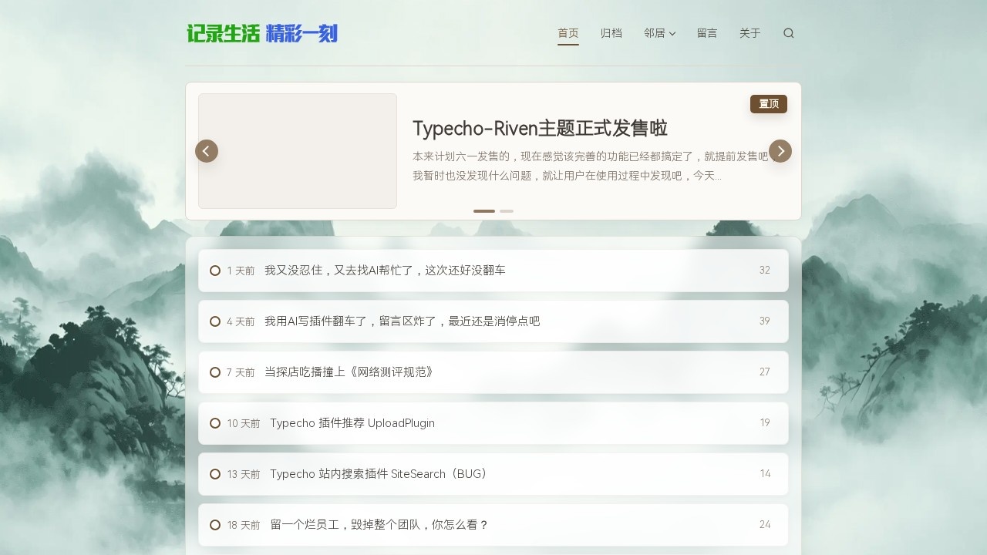Expand the 邻居 dropdown menu

[x=660, y=33]
